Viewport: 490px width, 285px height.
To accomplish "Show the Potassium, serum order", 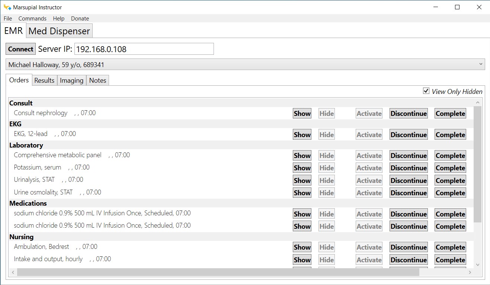I will pyautogui.click(x=302, y=168).
